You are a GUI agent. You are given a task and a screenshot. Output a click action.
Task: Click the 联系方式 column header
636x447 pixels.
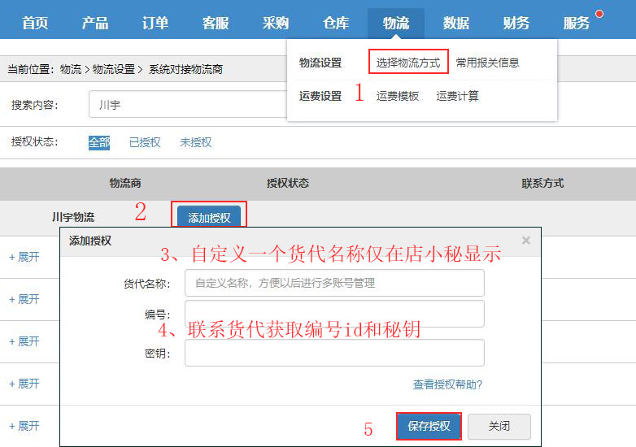tap(542, 183)
